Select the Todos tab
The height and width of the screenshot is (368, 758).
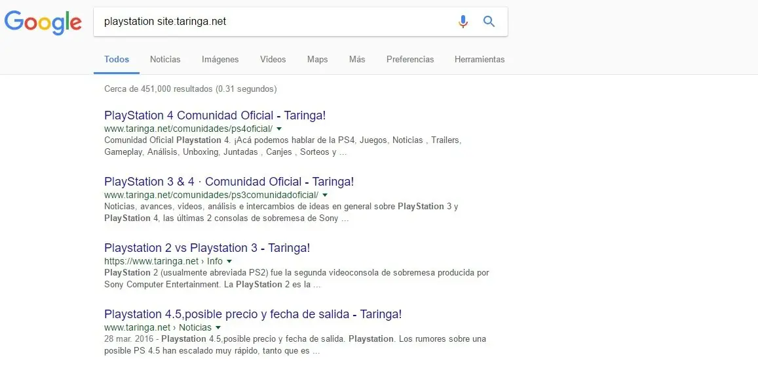(117, 60)
